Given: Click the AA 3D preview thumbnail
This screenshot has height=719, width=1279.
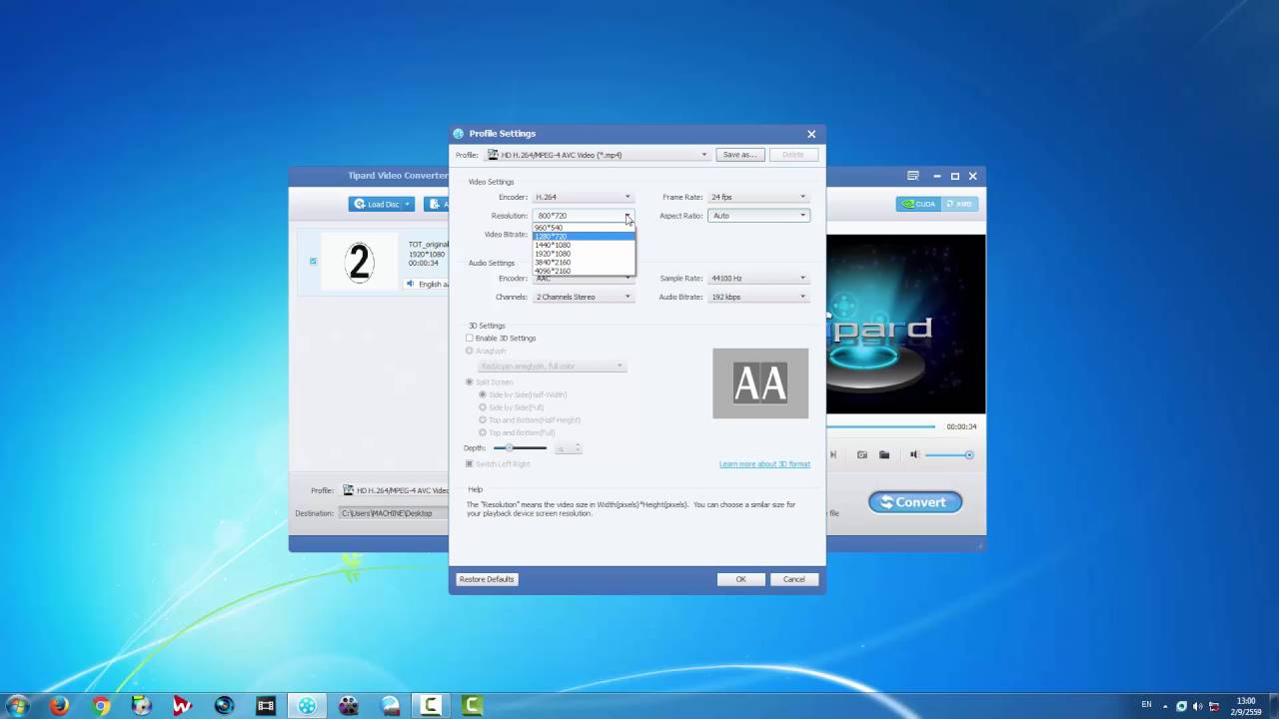Looking at the screenshot, I should click(760, 383).
